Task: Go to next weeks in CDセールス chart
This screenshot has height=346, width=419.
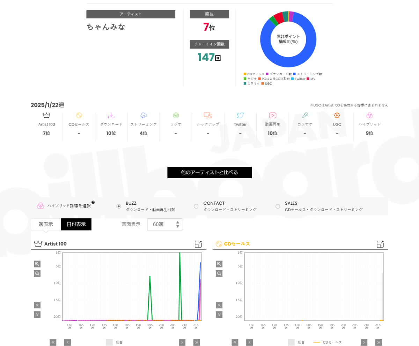Action: (x=364, y=342)
